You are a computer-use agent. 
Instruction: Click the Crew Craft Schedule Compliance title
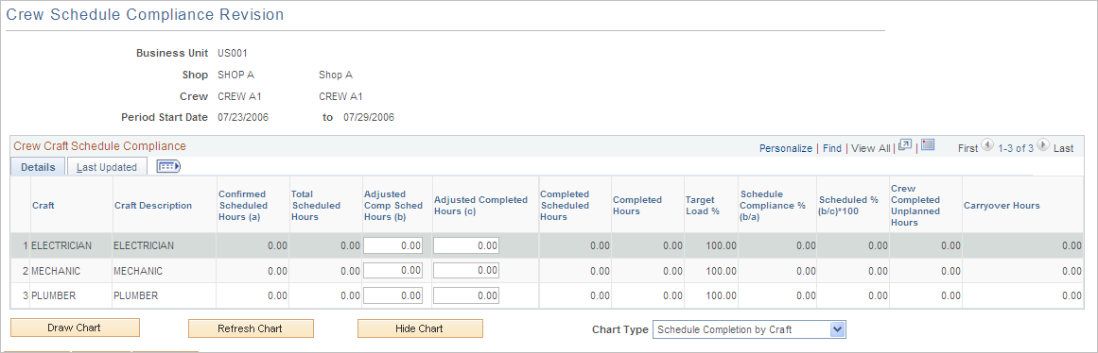[x=100, y=146]
